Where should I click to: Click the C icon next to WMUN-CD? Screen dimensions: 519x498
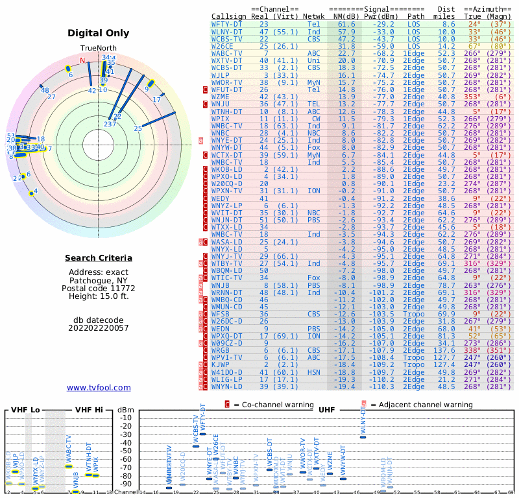point(205,307)
